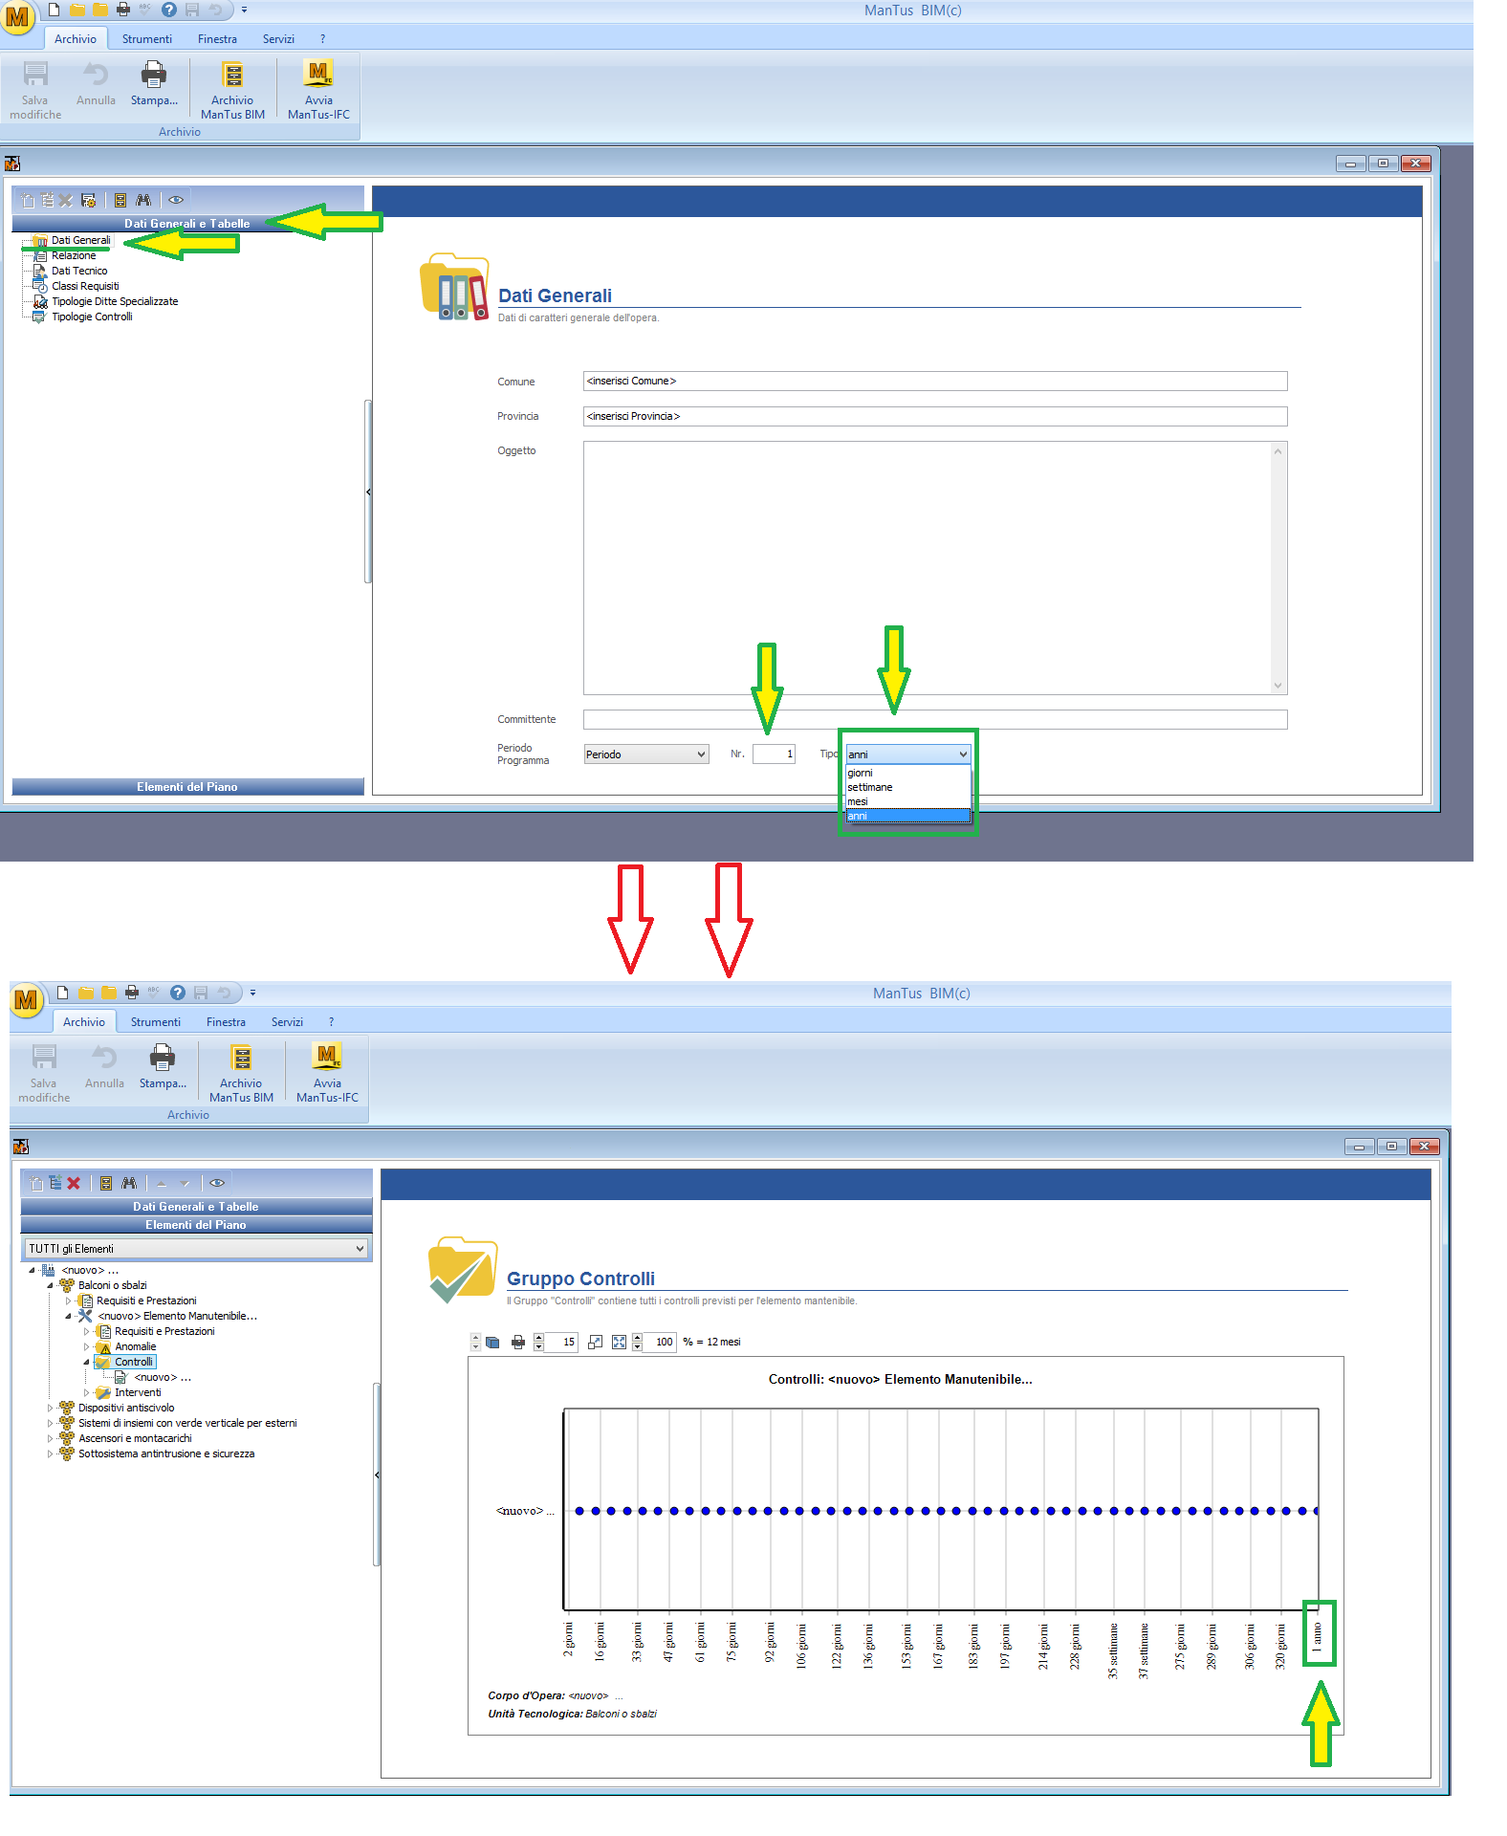
Task: Select mesi option in Tipo list
Action: click(x=907, y=801)
